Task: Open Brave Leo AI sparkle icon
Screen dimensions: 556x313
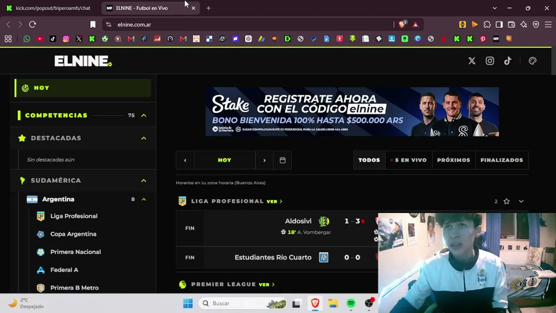Action: (x=523, y=24)
